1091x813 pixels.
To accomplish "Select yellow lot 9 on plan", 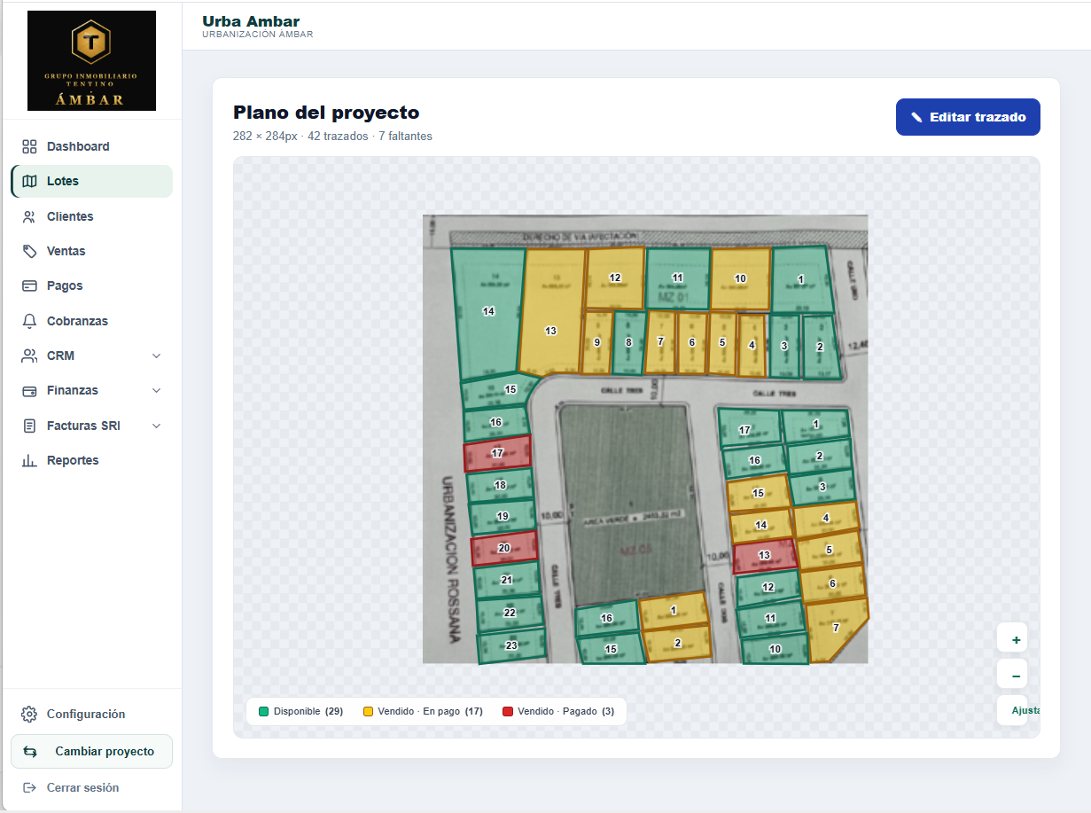I will coord(597,342).
